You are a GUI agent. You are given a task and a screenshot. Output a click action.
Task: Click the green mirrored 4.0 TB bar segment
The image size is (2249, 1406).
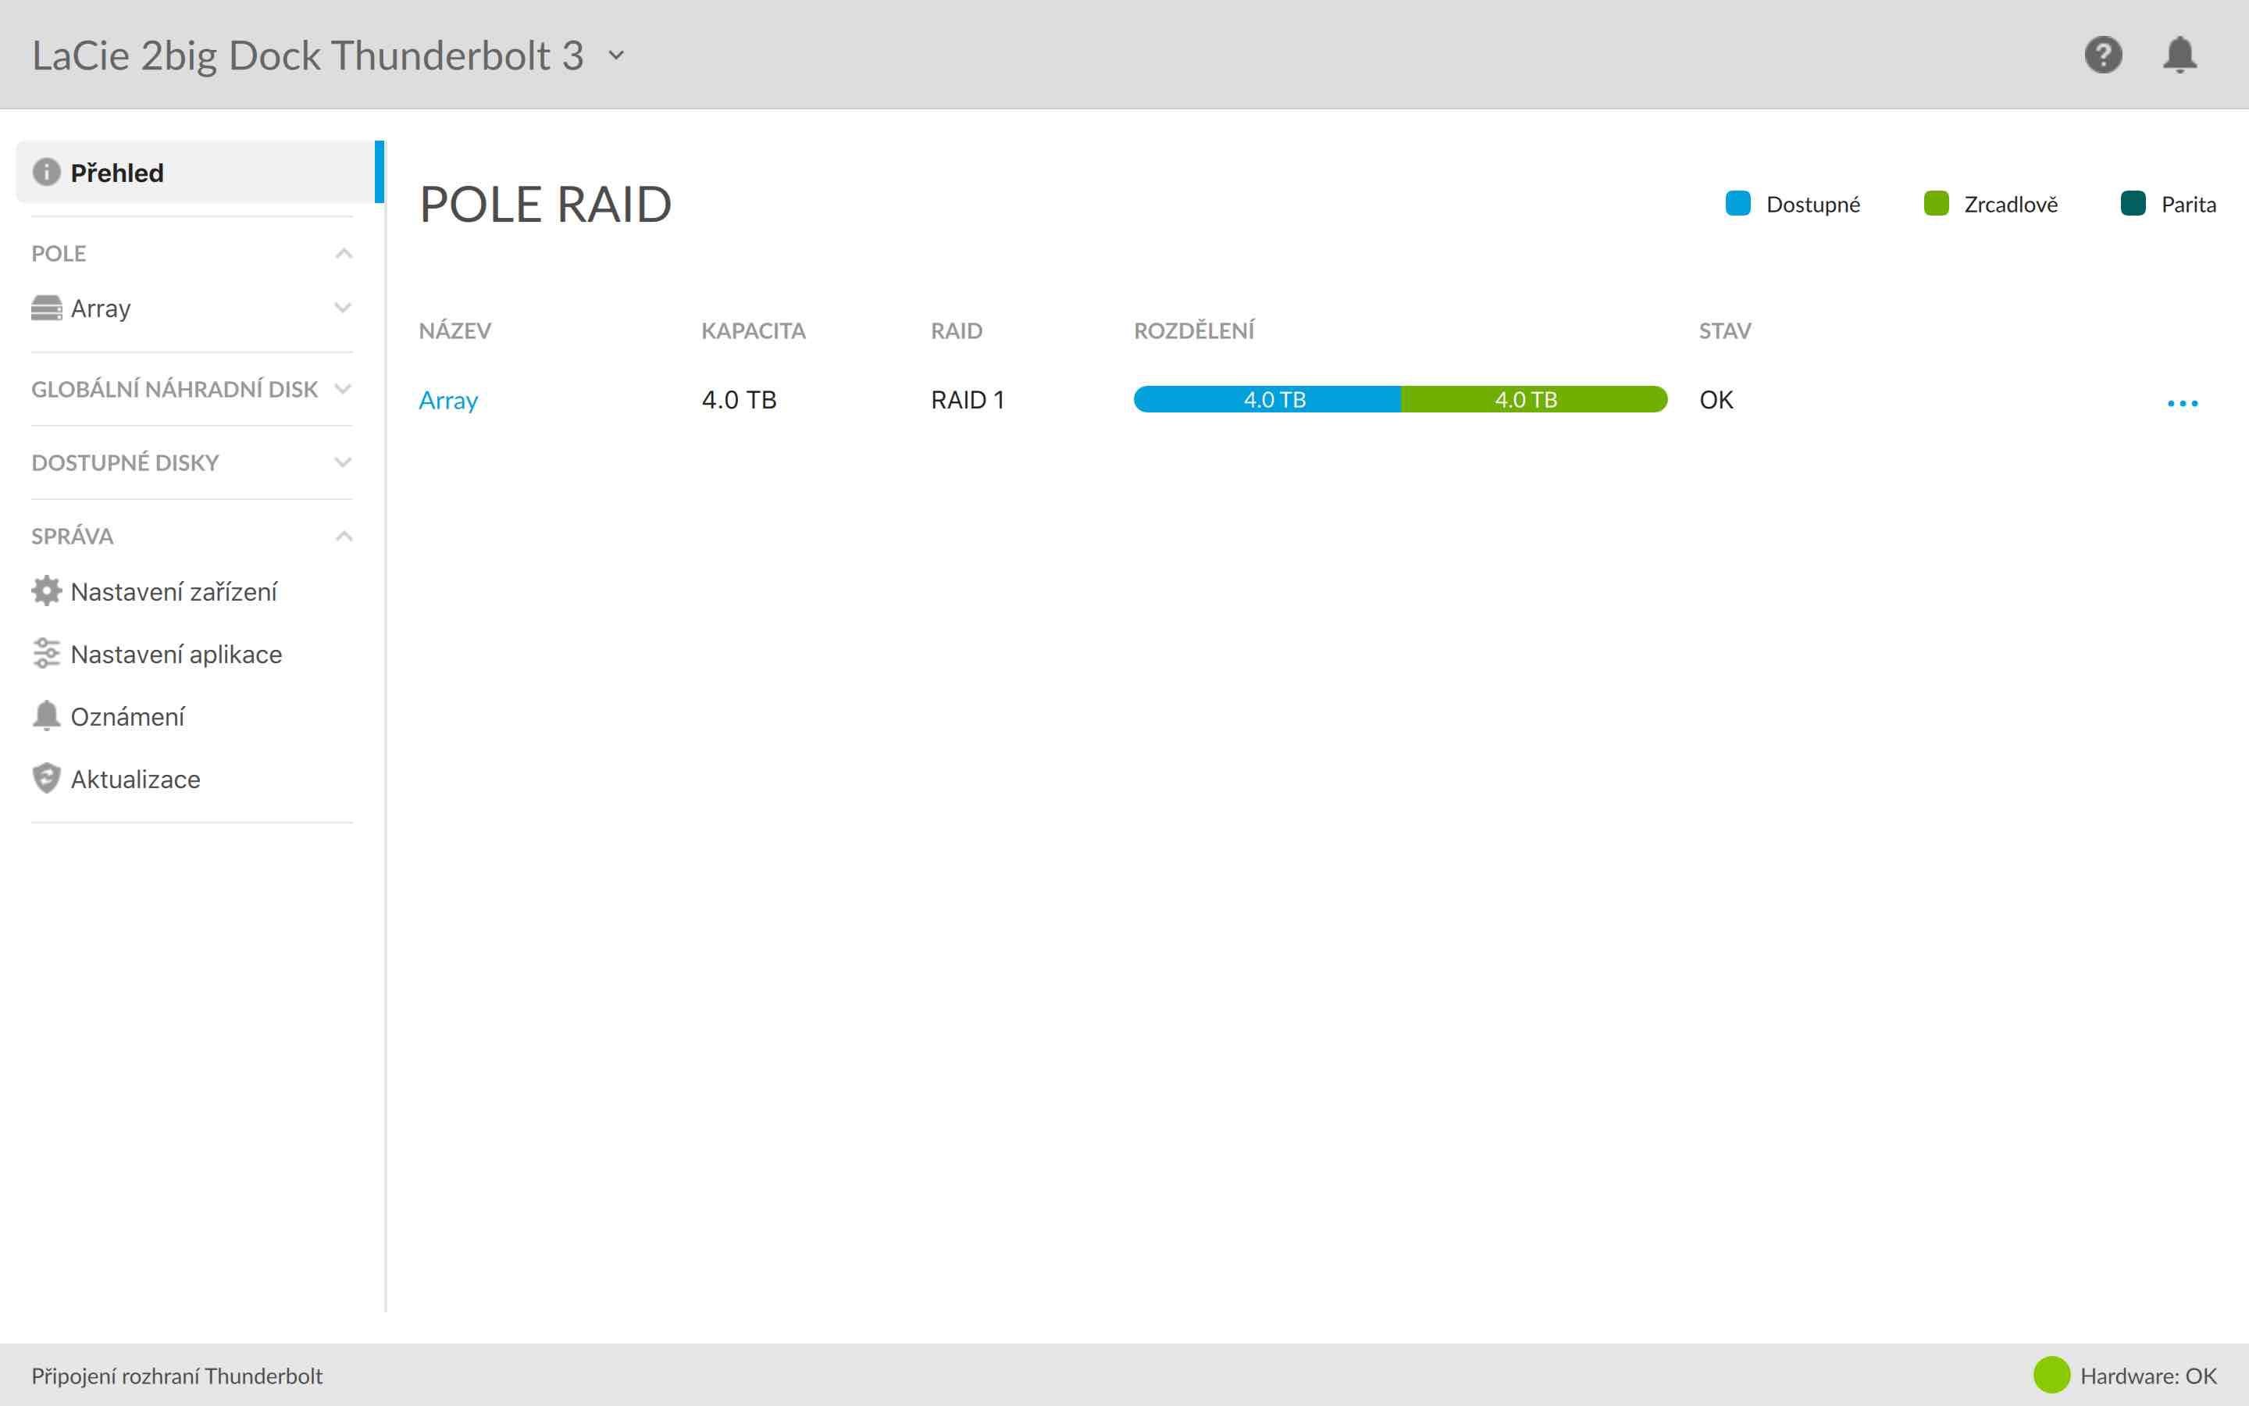click(1534, 400)
